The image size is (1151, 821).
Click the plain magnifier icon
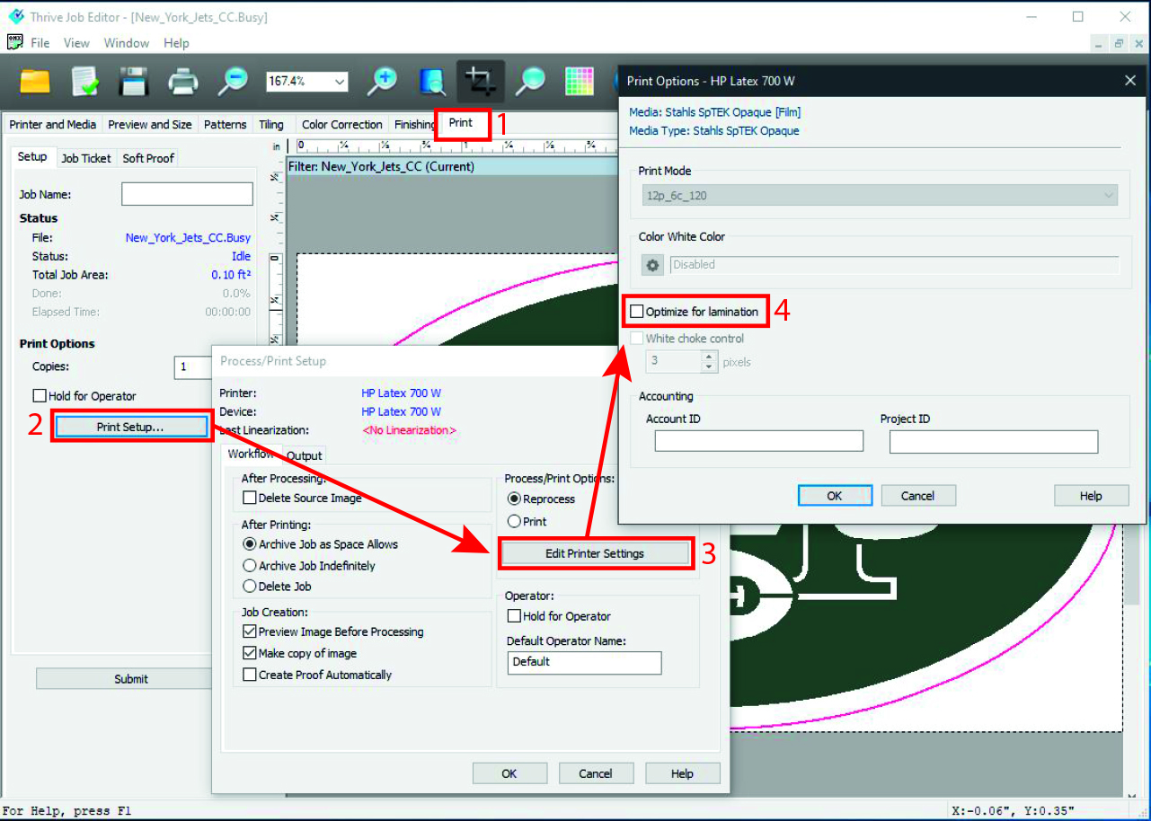530,82
